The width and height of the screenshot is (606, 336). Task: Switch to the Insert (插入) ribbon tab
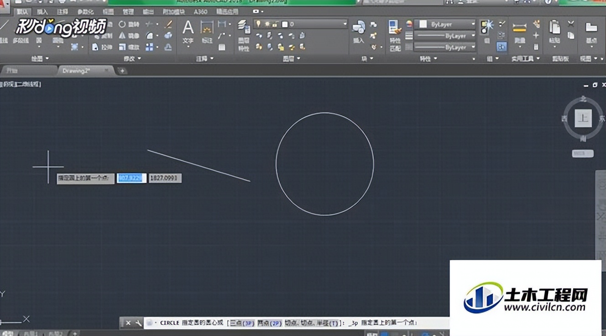pos(42,11)
